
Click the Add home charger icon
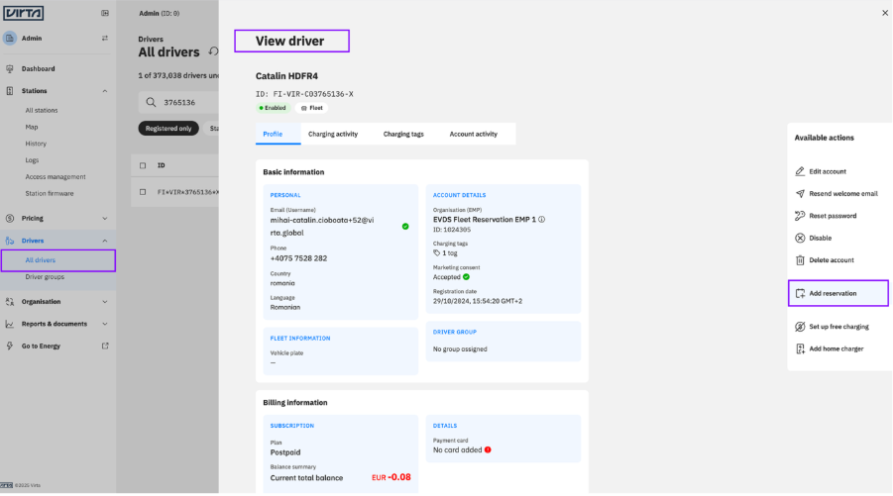tap(800, 348)
